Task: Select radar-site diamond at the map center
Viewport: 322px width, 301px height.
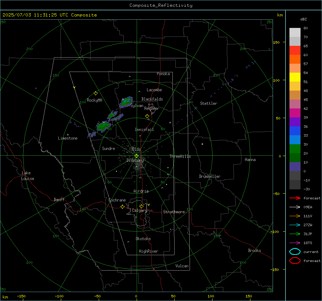Action: (136, 156)
